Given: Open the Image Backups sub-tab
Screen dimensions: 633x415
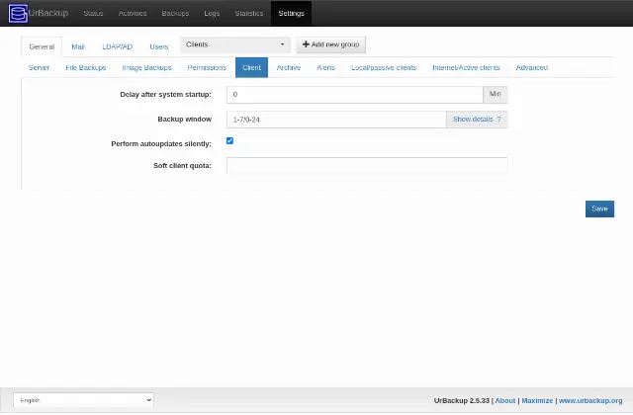Looking at the screenshot, I should point(147,68).
